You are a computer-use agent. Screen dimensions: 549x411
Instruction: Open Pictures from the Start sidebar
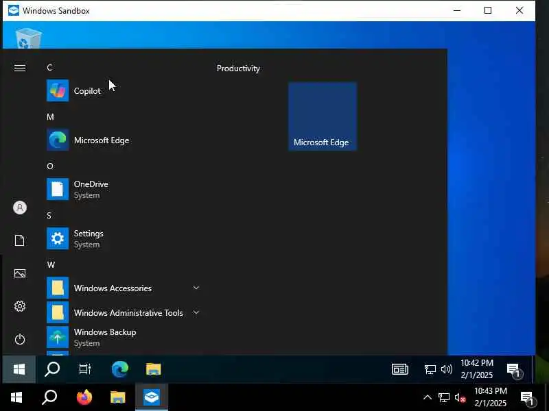click(x=20, y=273)
